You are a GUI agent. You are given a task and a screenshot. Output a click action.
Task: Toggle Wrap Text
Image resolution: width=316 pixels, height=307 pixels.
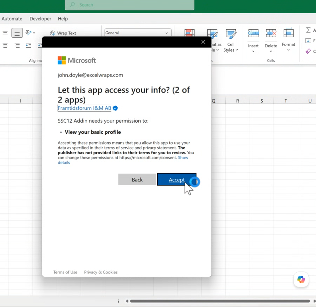[63, 33]
